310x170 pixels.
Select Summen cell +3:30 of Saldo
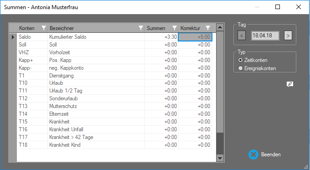click(161, 37)
